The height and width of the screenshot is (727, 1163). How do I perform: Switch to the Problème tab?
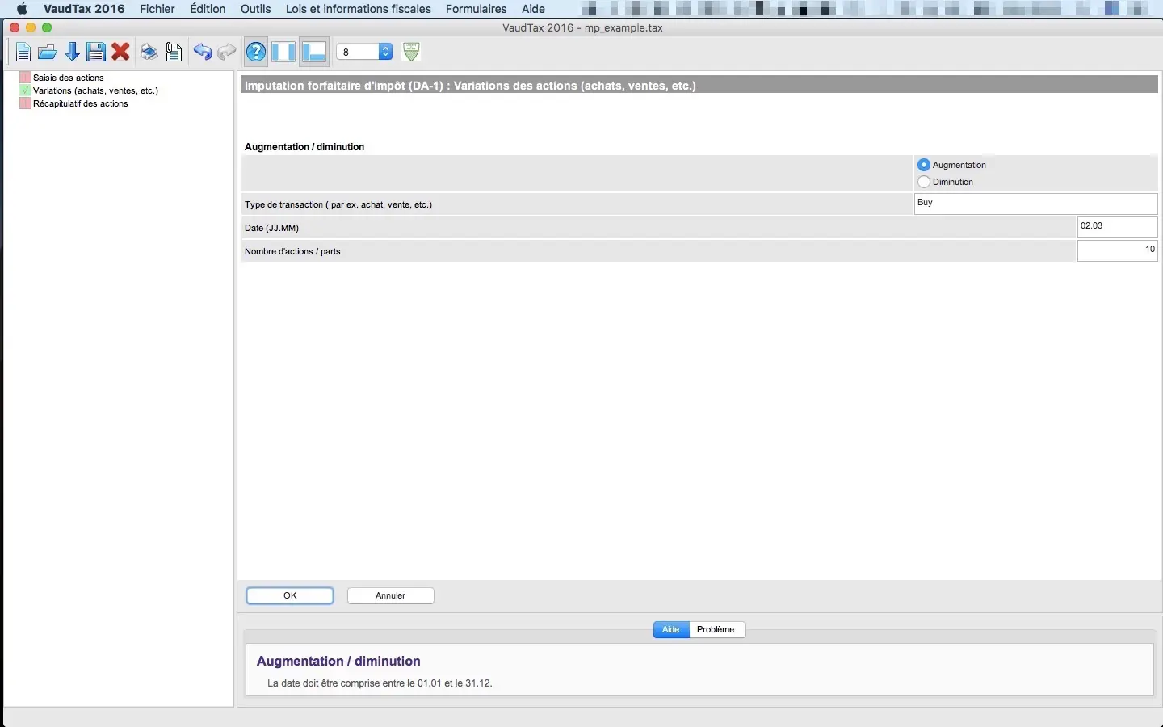(x=716, y=630)
